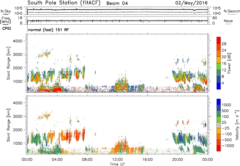Click the date "02/May/2016"
The width and height of the screenshot is (240, 166).
coord(191,3)
